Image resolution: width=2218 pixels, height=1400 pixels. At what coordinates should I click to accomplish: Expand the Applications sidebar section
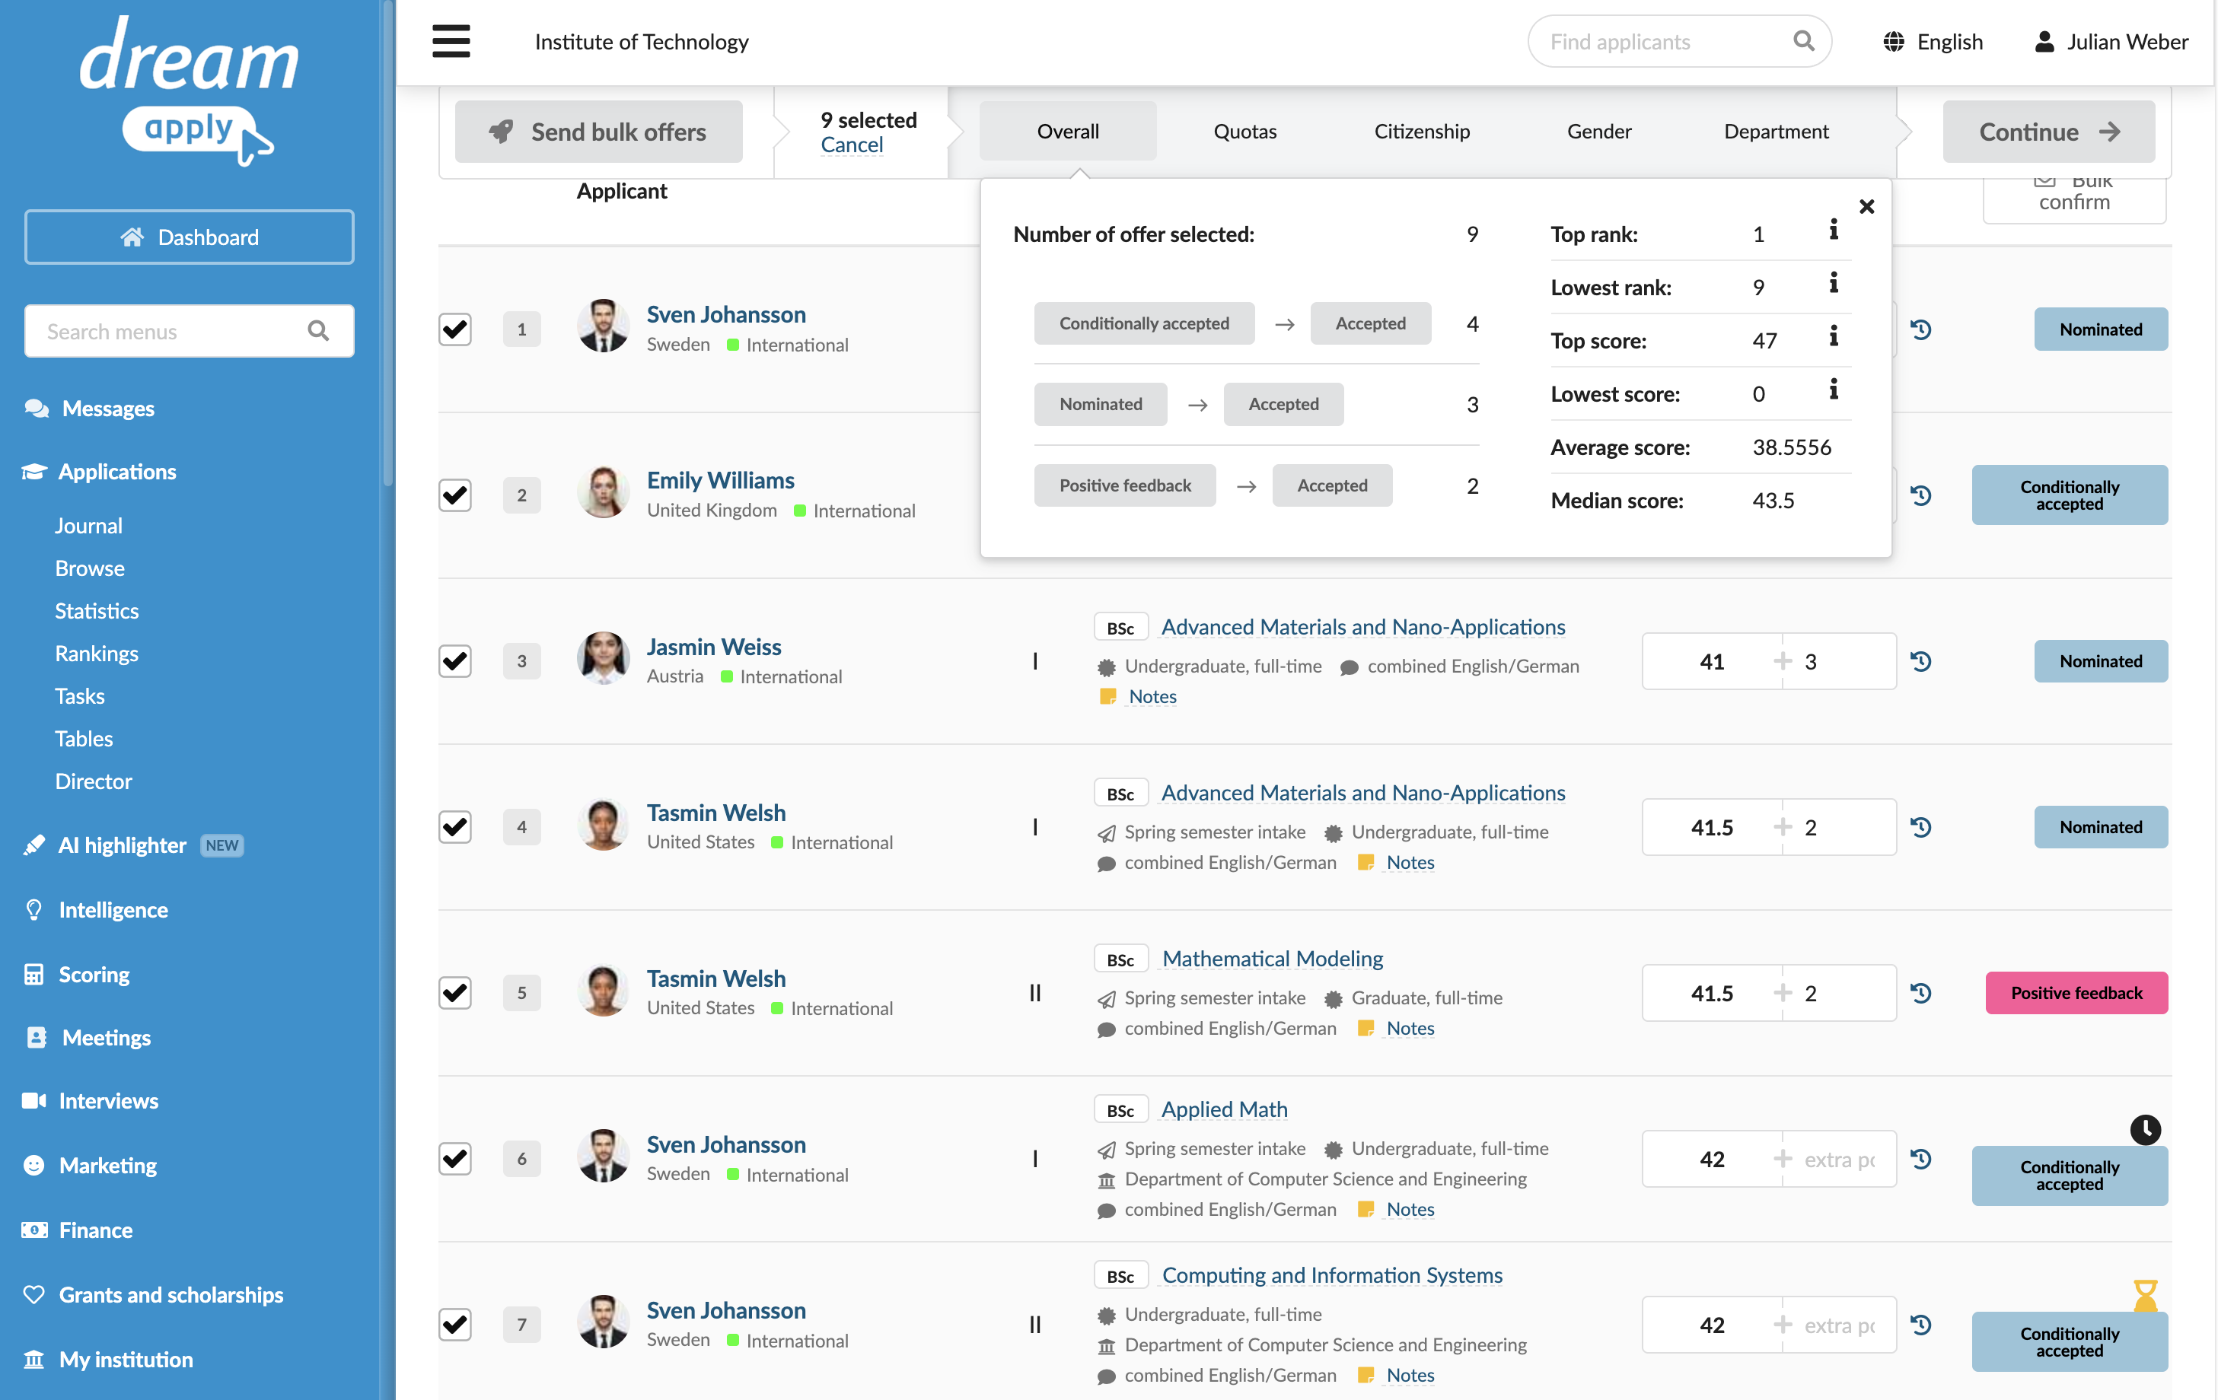[x=117, y=472]
